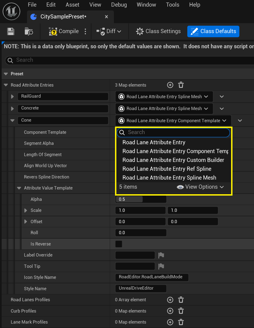The image size is (254, 328).
Task: Click the Class Defaults button
Action: click(x=213, y=31)
